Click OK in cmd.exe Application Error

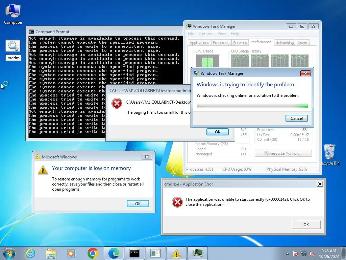click(x=306, y=225)
